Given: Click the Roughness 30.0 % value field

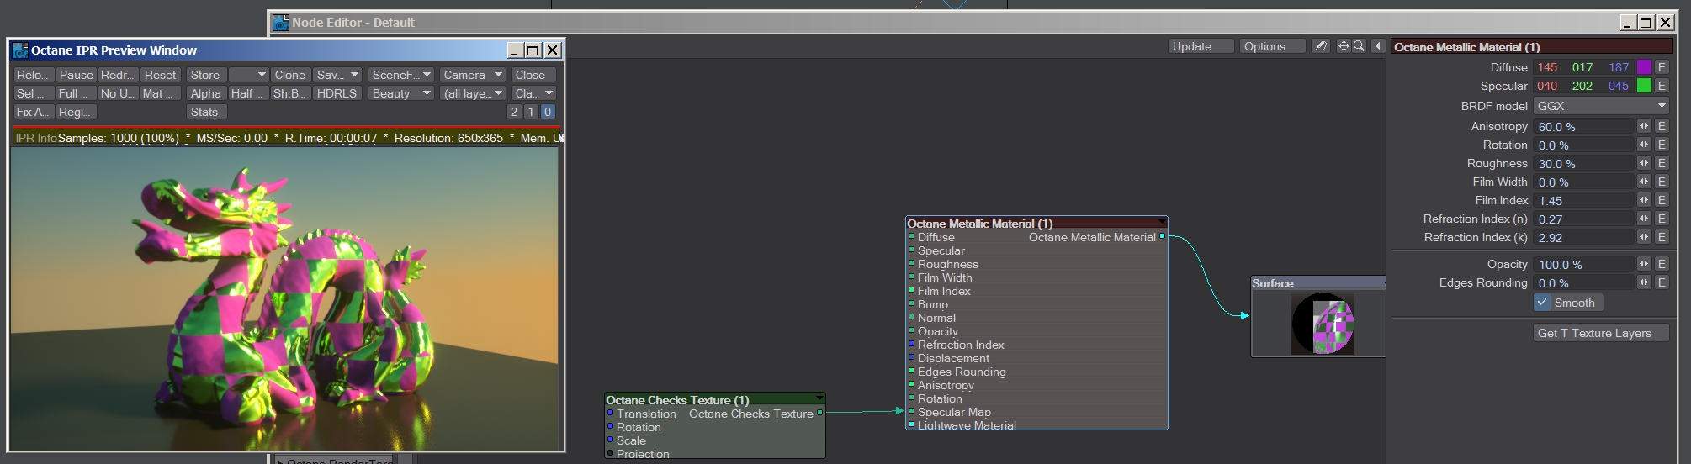Looking at the screenshot, I should point(1582,163).
